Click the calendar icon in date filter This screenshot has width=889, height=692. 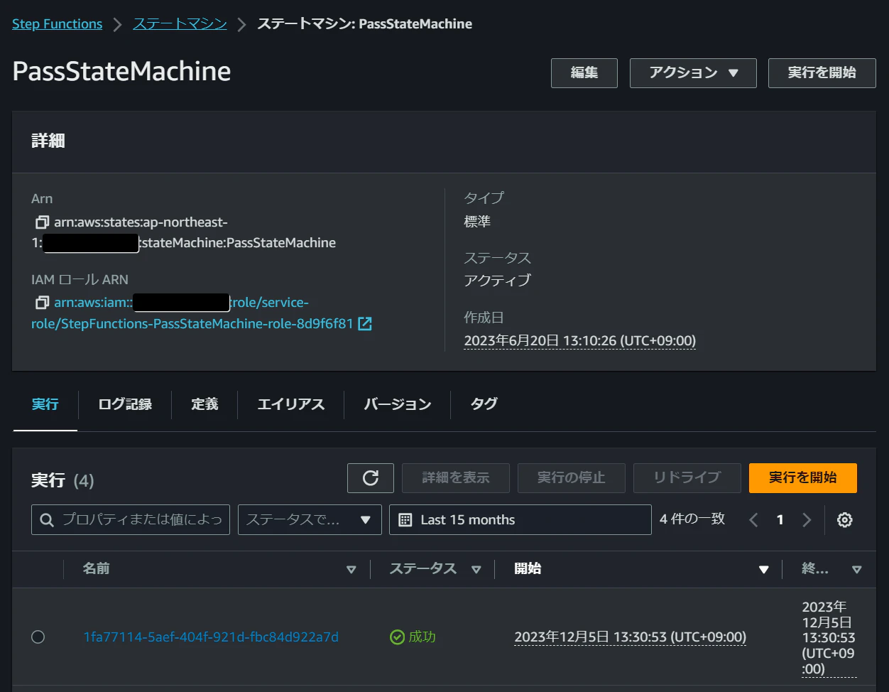click(405, 520)
